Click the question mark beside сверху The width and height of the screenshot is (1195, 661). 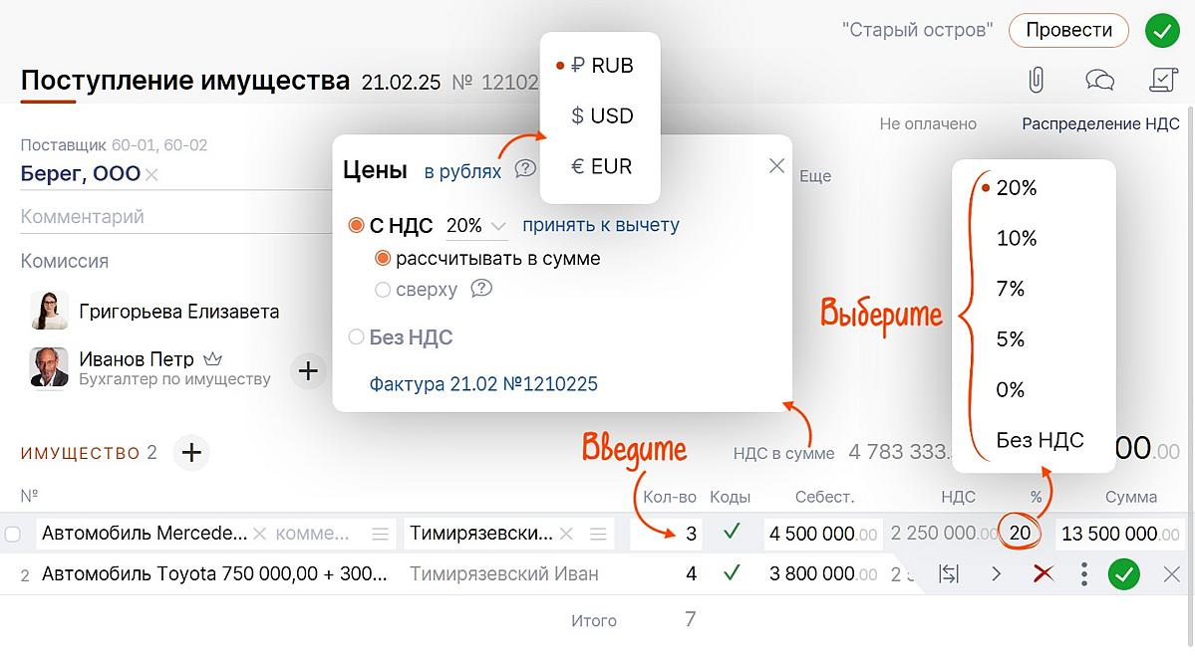482,290
